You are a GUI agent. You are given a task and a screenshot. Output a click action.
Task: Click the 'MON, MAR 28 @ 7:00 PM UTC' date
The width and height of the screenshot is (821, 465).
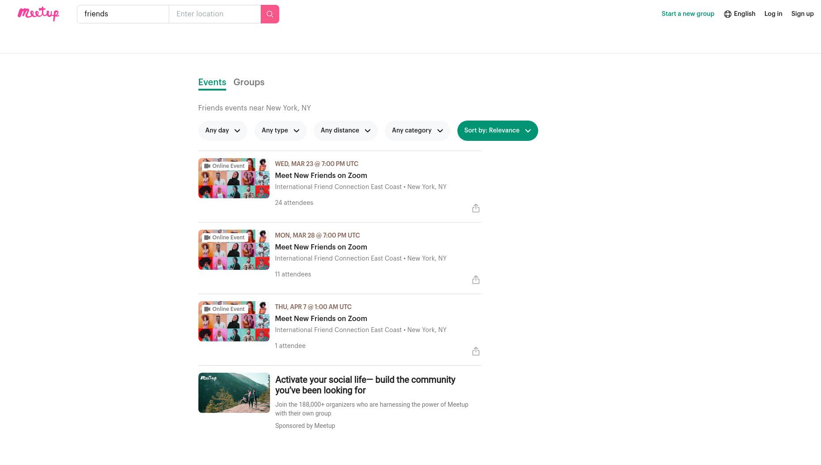(x=317, y=235)
